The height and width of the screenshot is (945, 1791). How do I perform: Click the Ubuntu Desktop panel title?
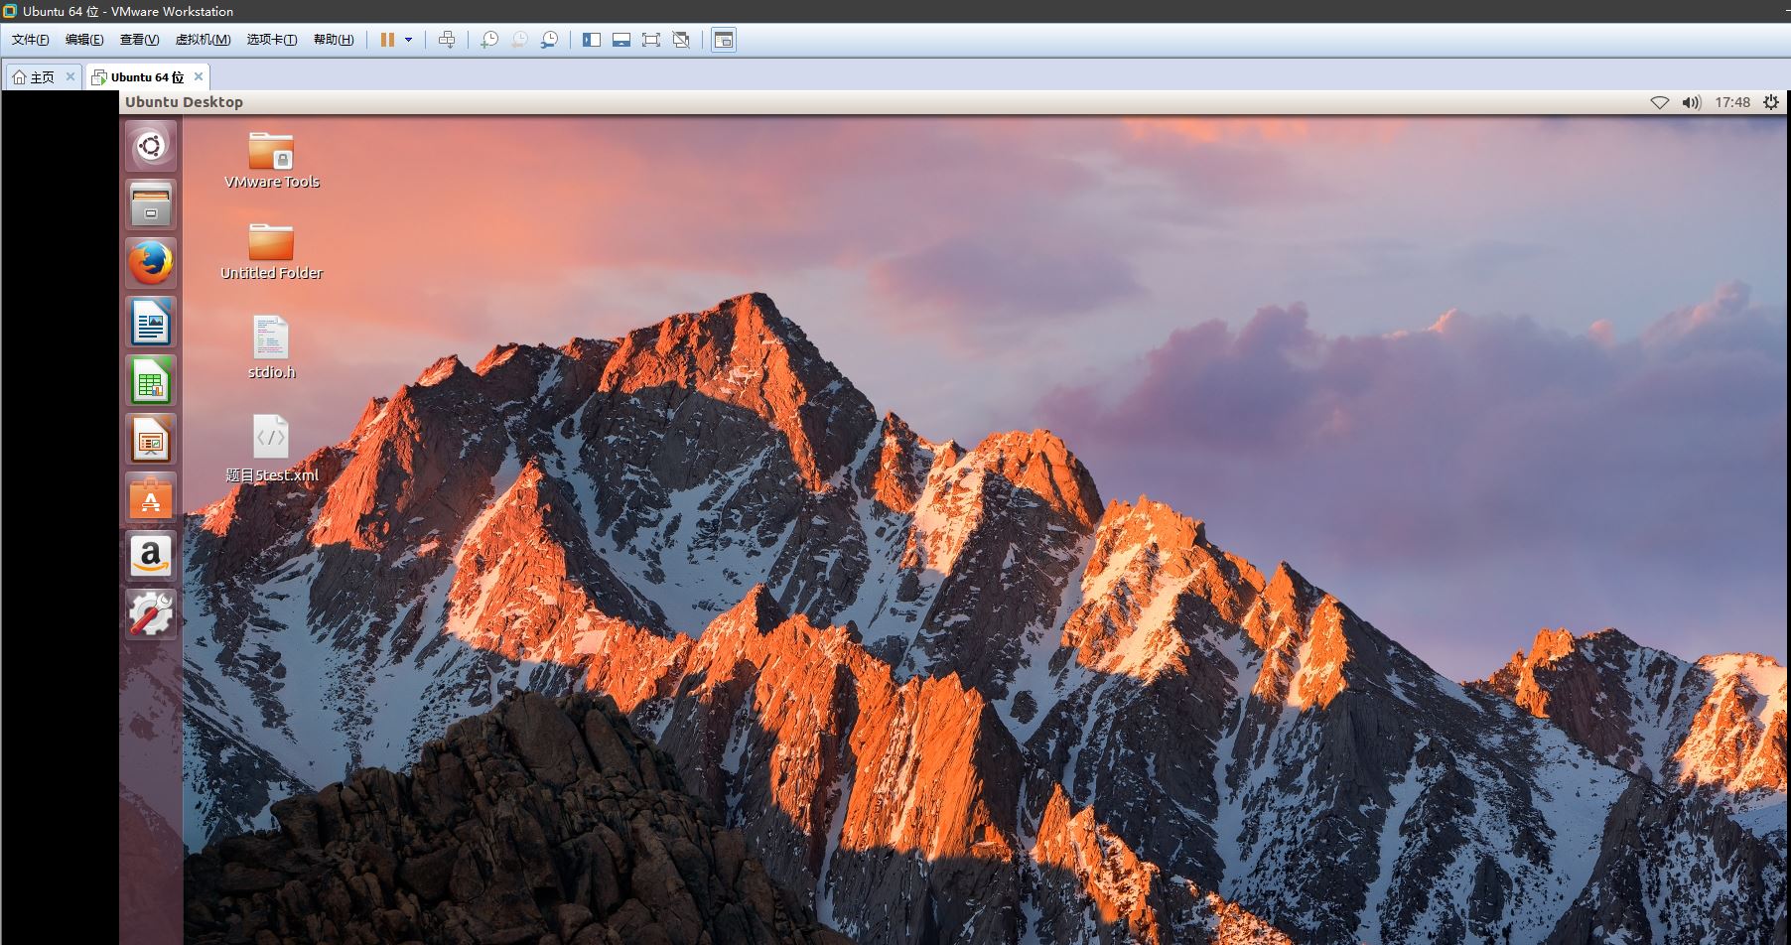click(x=184, y=102)
